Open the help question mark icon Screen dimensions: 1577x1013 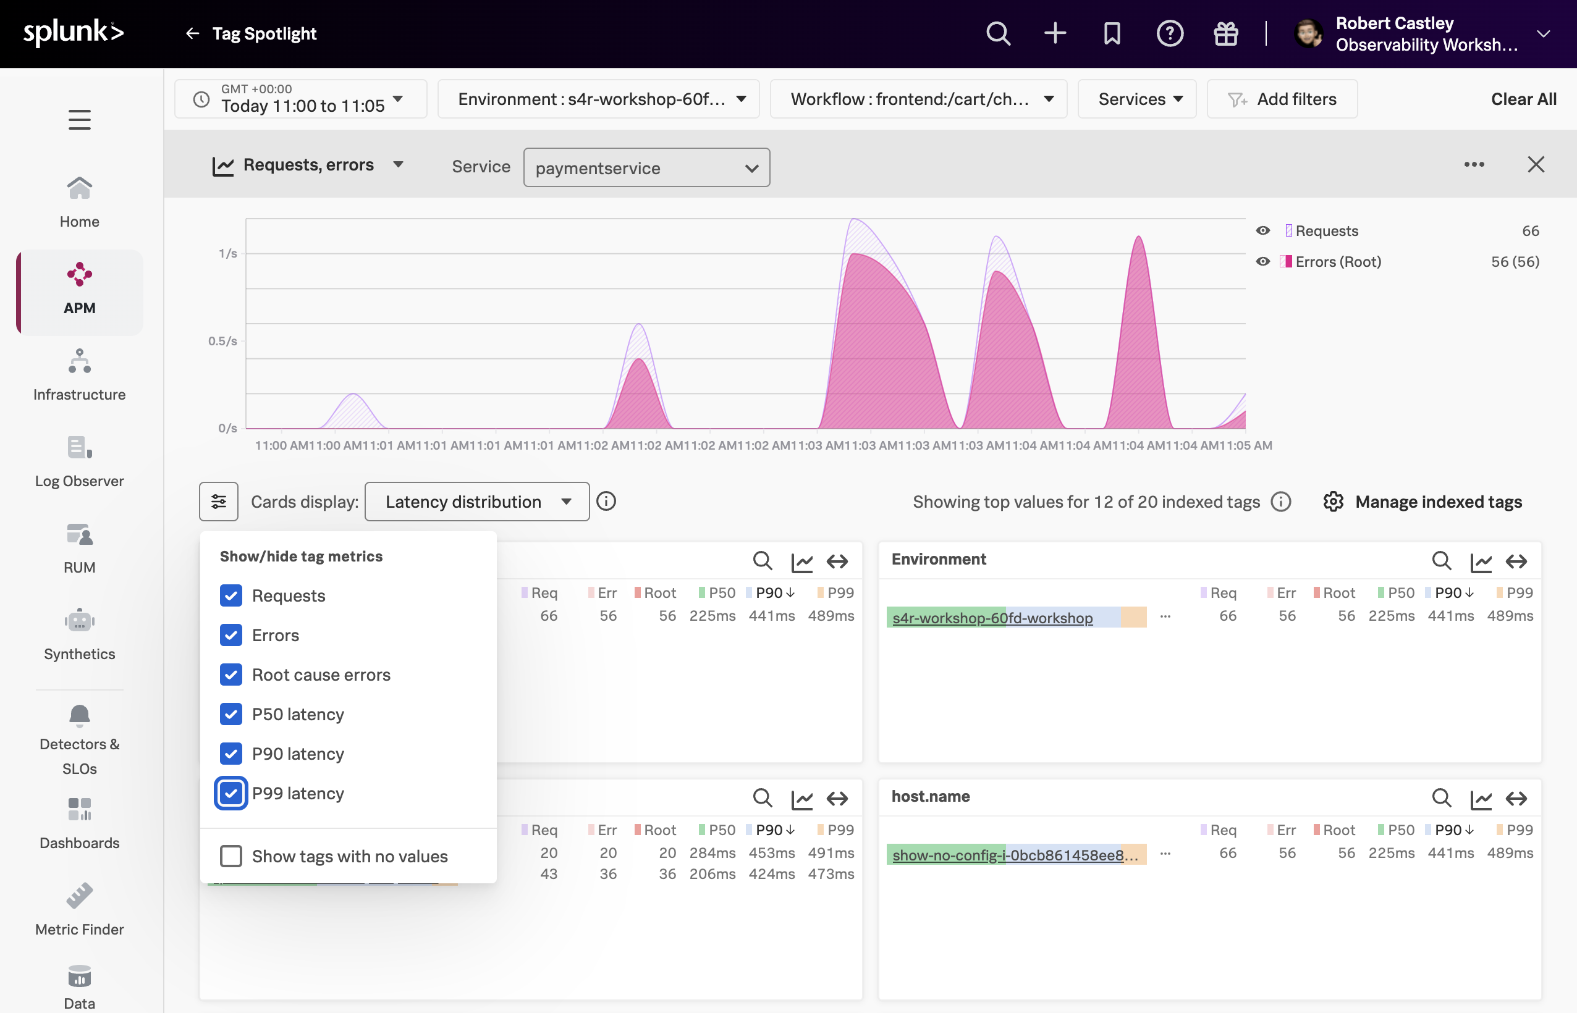pos(1169,33)
